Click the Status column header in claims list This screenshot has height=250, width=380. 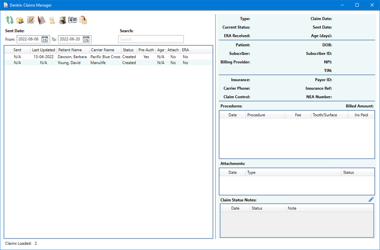128,50
